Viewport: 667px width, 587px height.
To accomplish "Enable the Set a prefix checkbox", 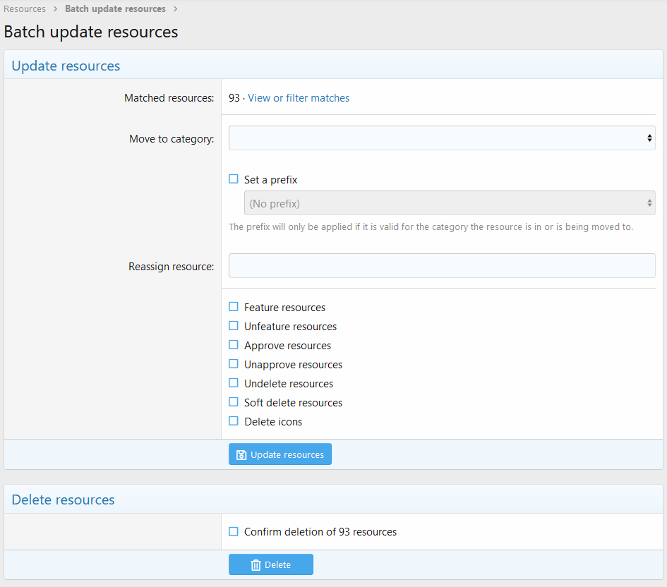I will (x=234, y=179).
